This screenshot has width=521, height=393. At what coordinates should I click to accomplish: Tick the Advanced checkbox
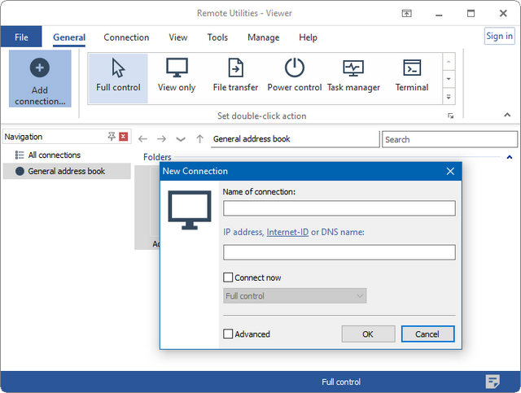click(229, 334)
